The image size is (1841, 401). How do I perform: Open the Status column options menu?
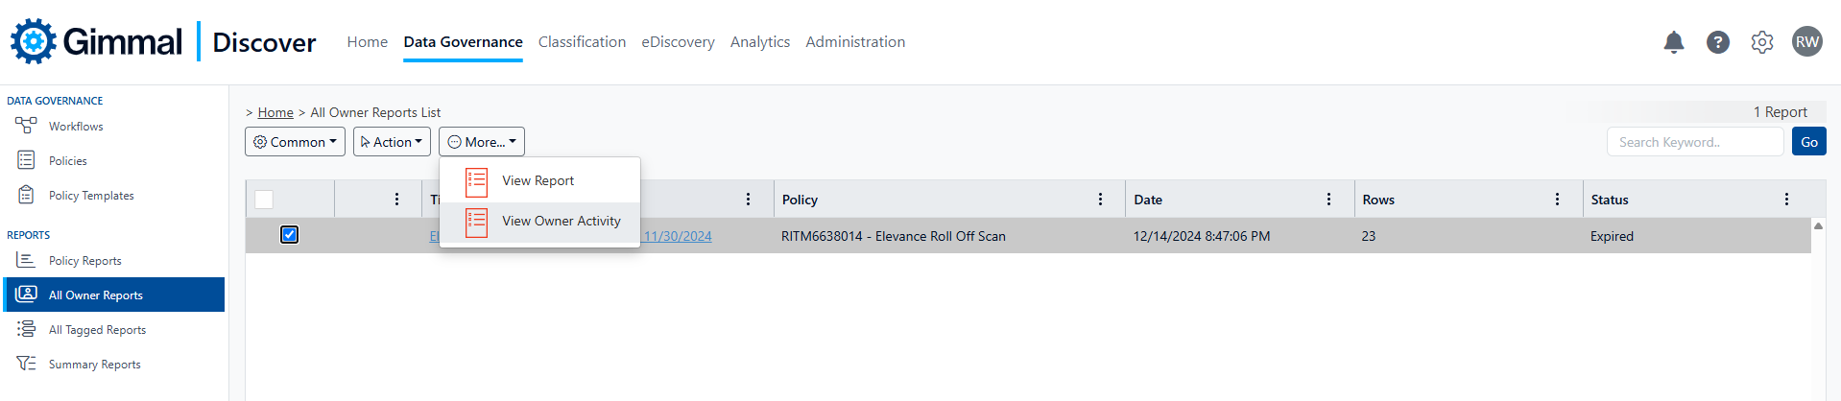coord(1786,200)
